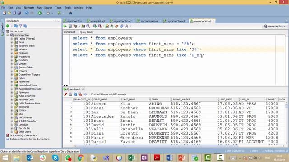Screen dimensions: 289x162
Task: Sort by LAST_NAME column header
Action: [x=135, y=99]
